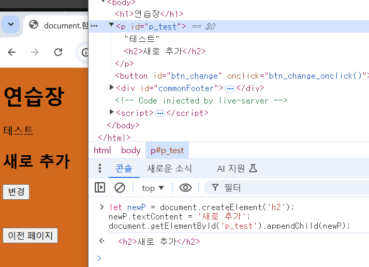Click the closing </html> tag line
369x267 pixels.
[114, 138]
